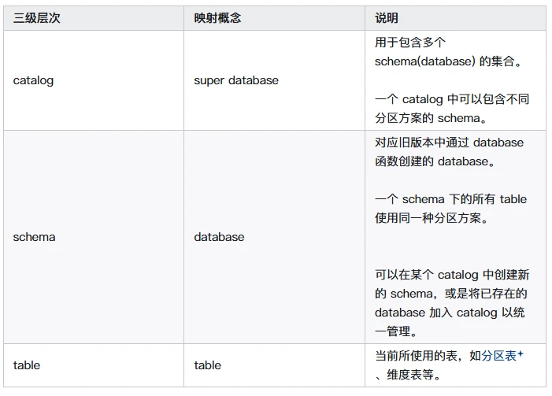Select the sentence about 不同分区方案的 schema
This screenshot has width=552, height=396.
pos(450,109)
